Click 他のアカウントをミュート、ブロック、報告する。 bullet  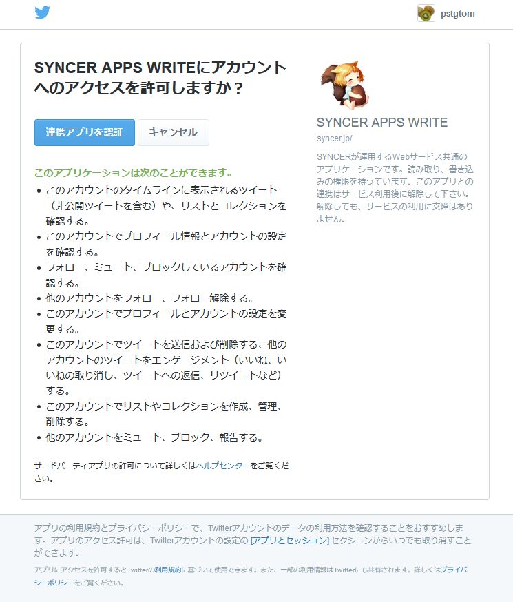154,437
